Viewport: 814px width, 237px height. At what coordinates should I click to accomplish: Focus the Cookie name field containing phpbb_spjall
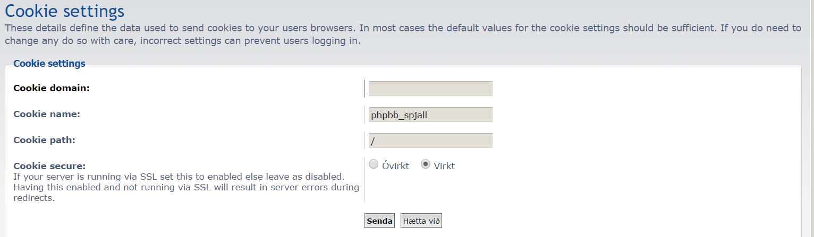[430, 115]
